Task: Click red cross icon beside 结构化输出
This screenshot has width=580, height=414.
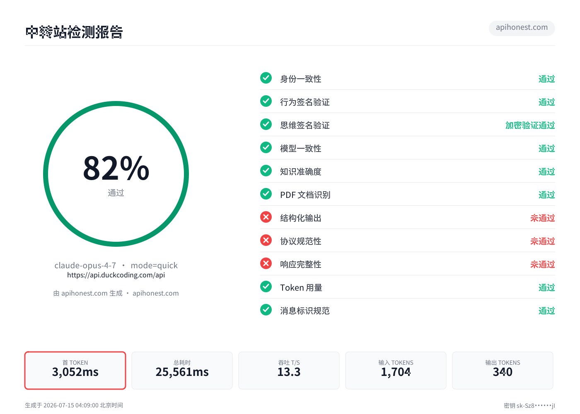Action: point(266,217)
